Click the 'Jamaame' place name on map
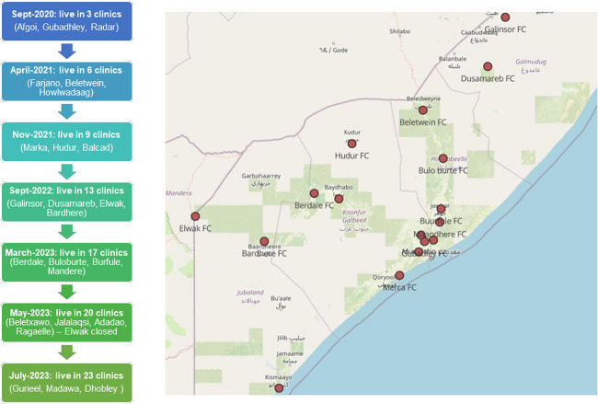598x404 pixels. click(290, 353)
